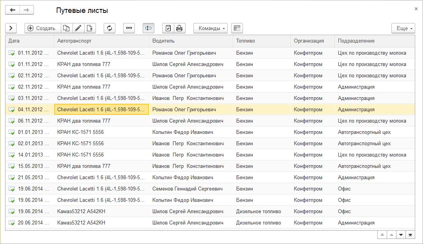Expand the side panel with the chevron button
This screenshot has width=423, height=244.
tap(11, 28)
